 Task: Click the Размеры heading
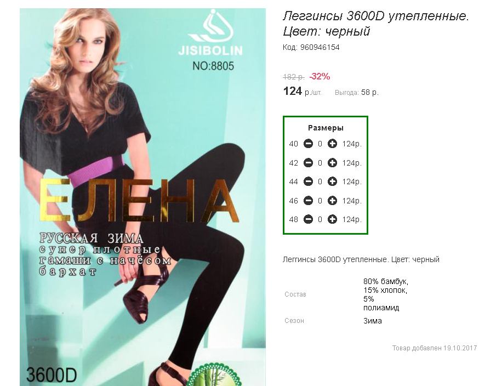coord(326,128)
